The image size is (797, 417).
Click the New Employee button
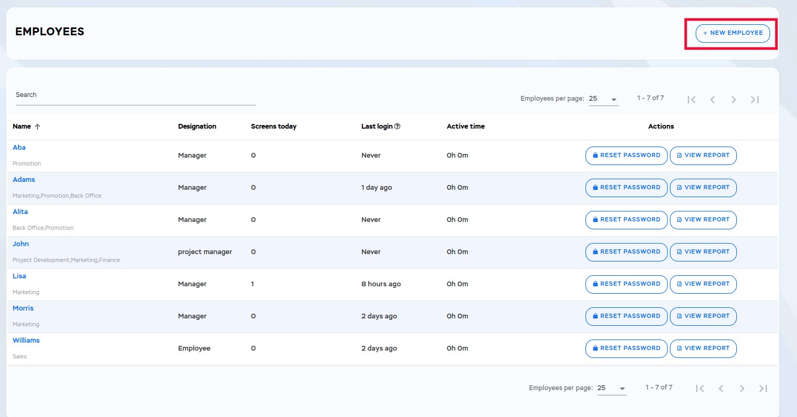[x=733, y=33]
